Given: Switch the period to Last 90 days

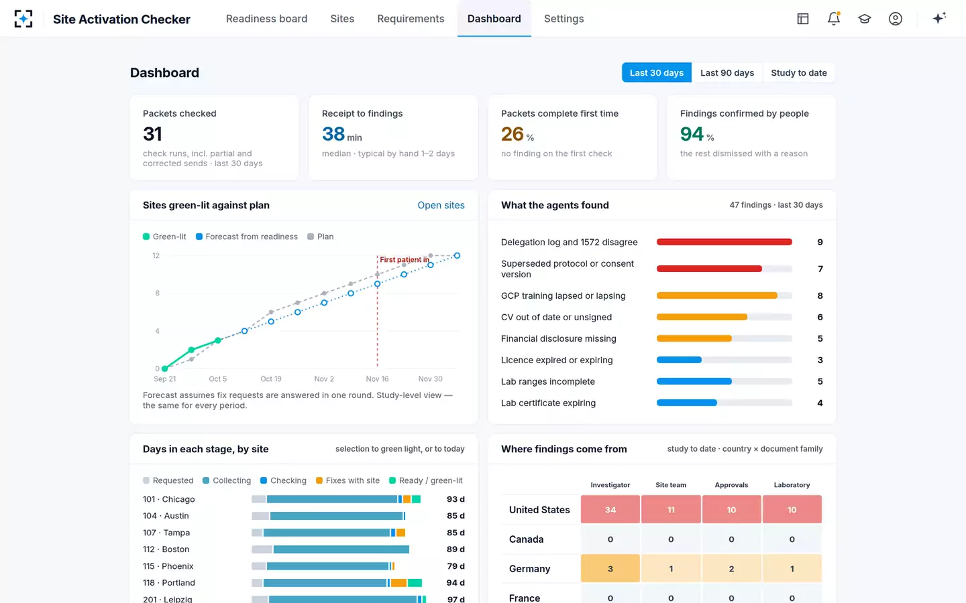Looking at the screenshot, I should [x=727, y=73].
